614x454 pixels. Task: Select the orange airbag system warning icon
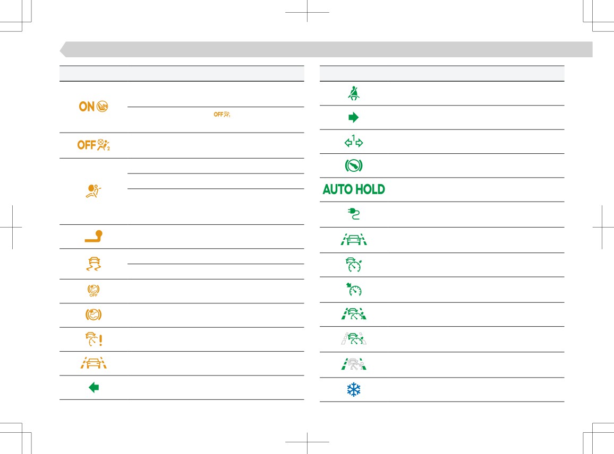click(93, 191)
